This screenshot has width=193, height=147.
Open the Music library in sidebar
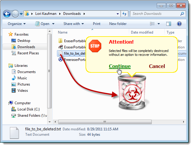point(22,78)
